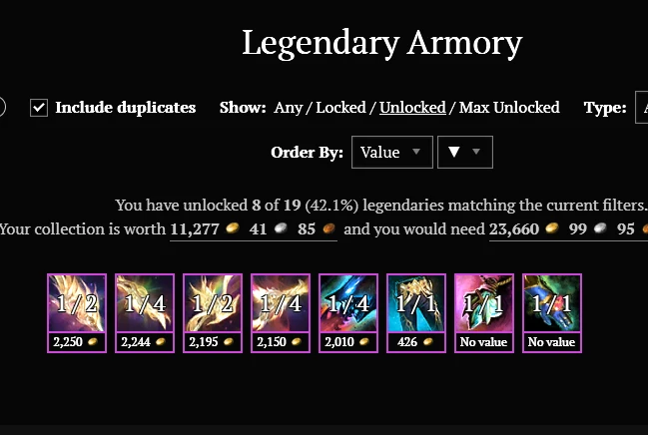Filter to show Locked legendaries
The width and height of the screenshot is (648, 435).
(x=338, y=108)
